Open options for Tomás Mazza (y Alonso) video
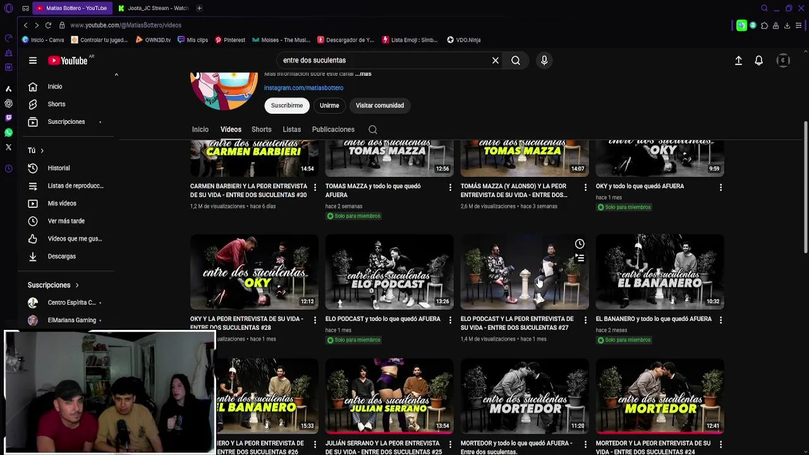 point(585,187)
